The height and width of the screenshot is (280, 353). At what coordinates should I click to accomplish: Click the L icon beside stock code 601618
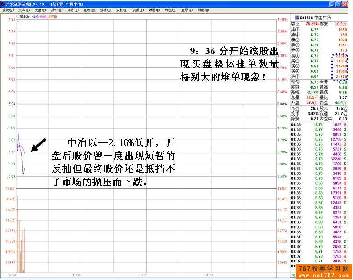[297, 18]
